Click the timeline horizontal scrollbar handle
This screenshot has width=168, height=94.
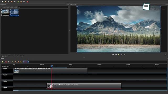pos(16,91)
